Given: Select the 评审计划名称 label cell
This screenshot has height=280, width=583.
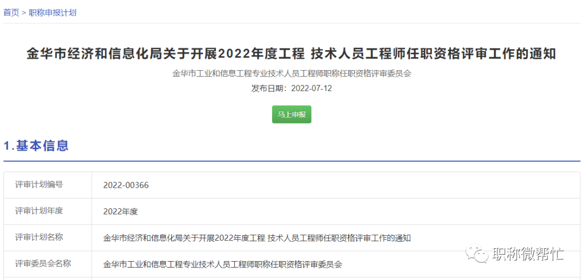Looking at the screenshot, I should point(48,238).
